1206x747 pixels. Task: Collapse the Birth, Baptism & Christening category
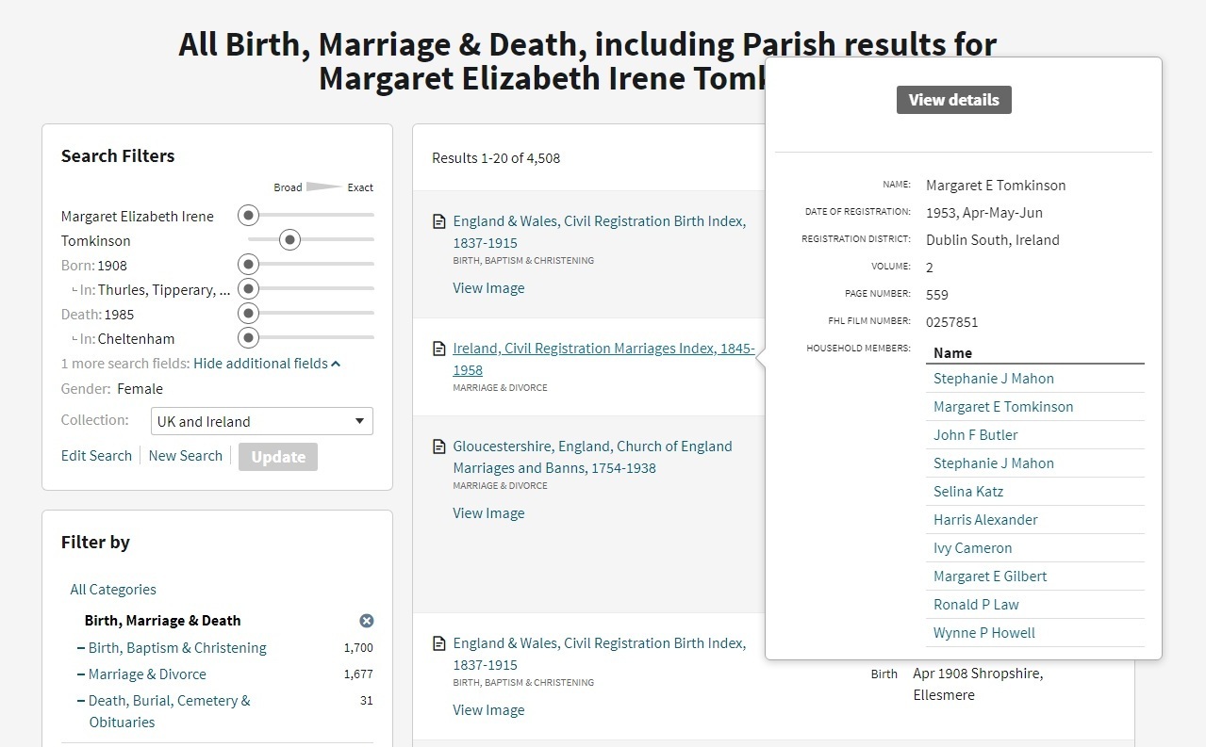tap(81, 648)
